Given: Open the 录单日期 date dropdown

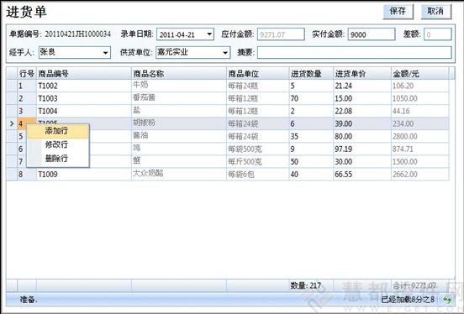Looking at the screenshot, I should click(x=209, y=34).
